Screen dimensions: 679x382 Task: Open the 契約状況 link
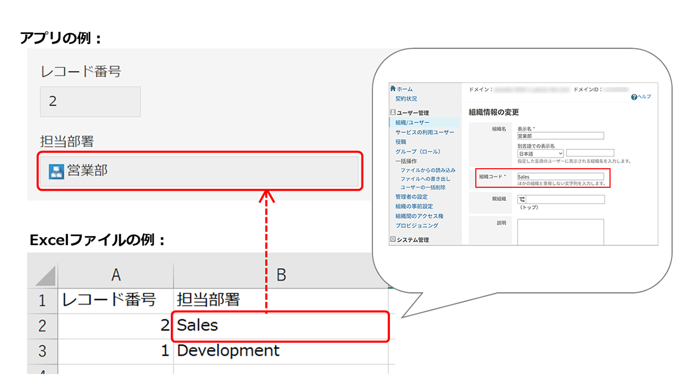[x=406, y=98]
